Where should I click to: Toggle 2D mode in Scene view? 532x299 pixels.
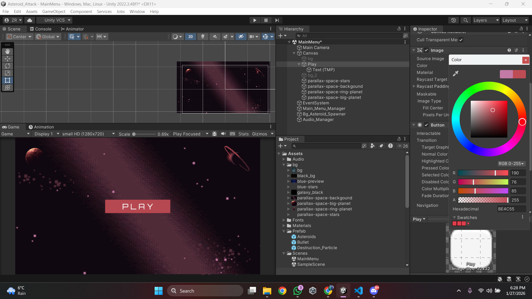coord(191,37)
